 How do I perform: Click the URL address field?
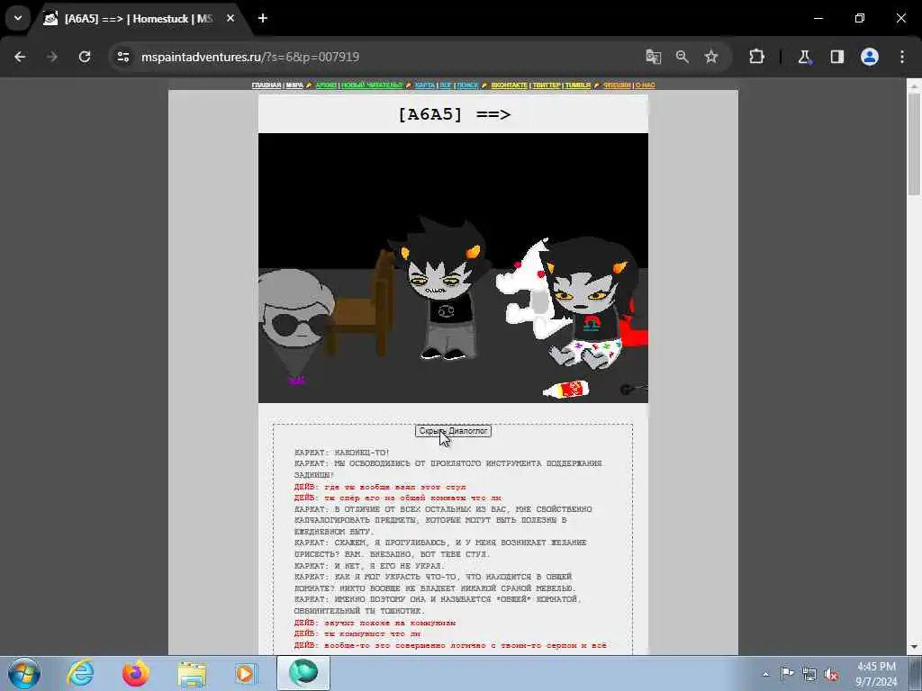coord(376,57)
